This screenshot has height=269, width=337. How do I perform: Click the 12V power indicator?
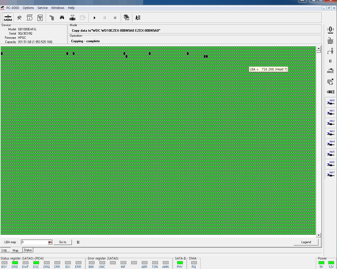[331, 263]
